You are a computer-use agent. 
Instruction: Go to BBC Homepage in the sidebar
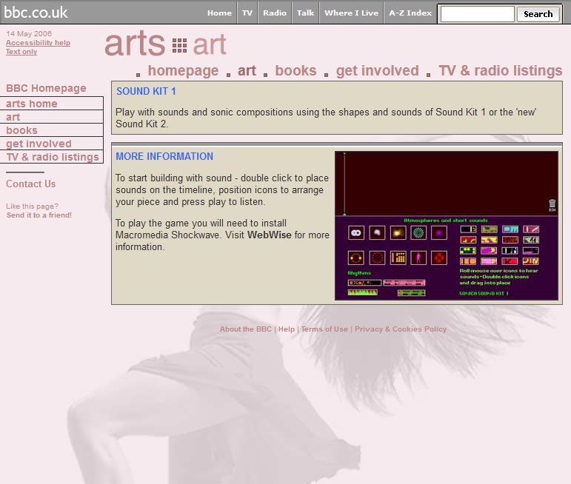tap(46, 88)
